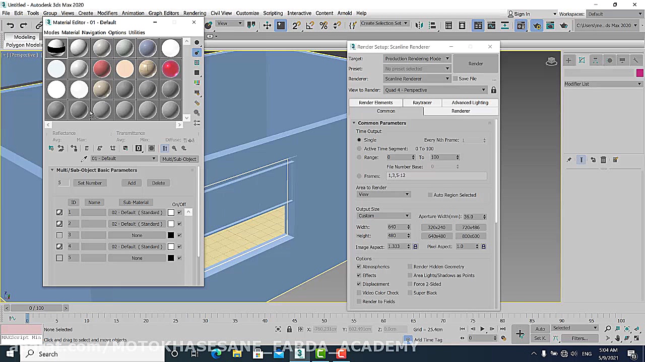Click the Set Number button
The height and width of the screenshot is (362, 645).
point(90,183)
